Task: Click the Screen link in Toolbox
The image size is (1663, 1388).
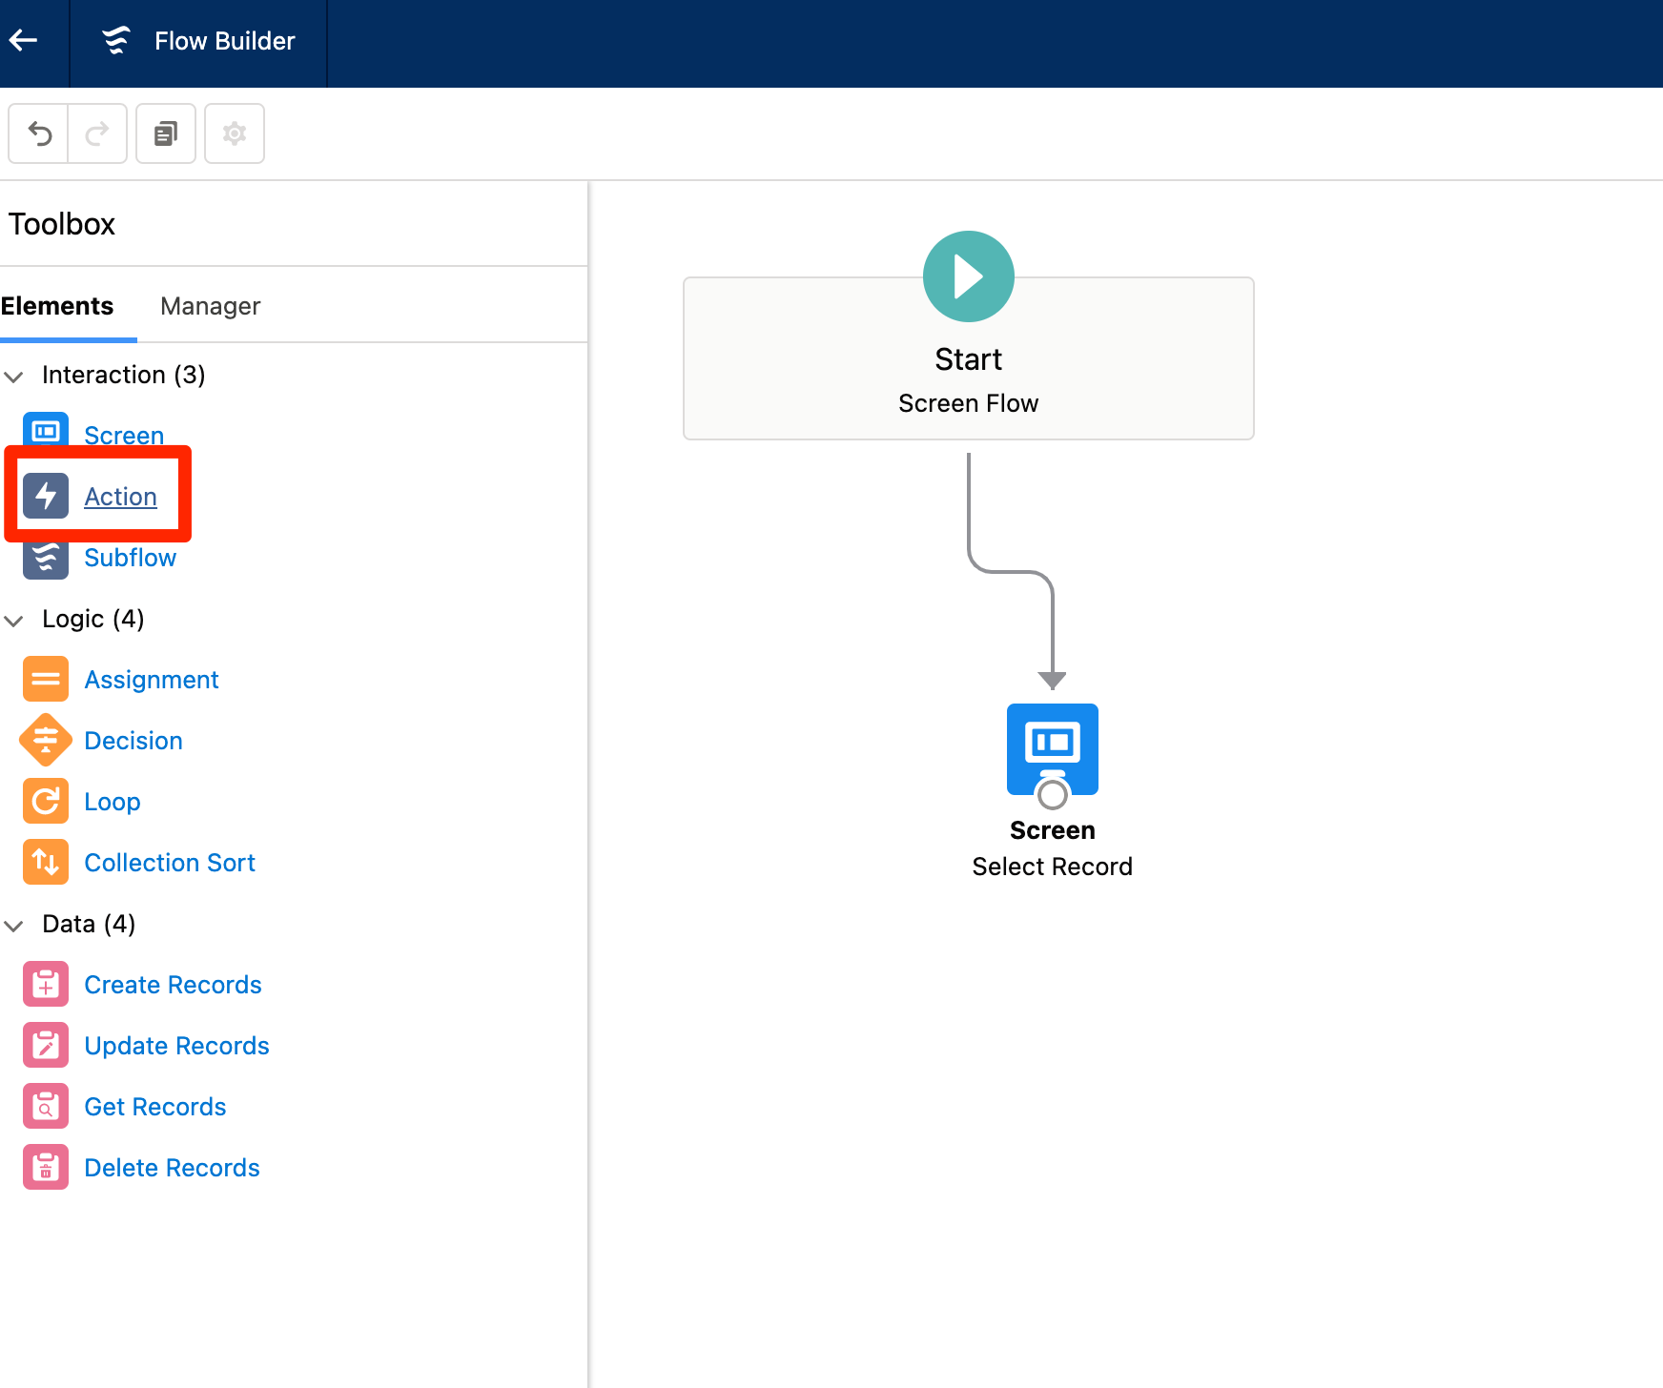Action: click(x=124, y=435)
